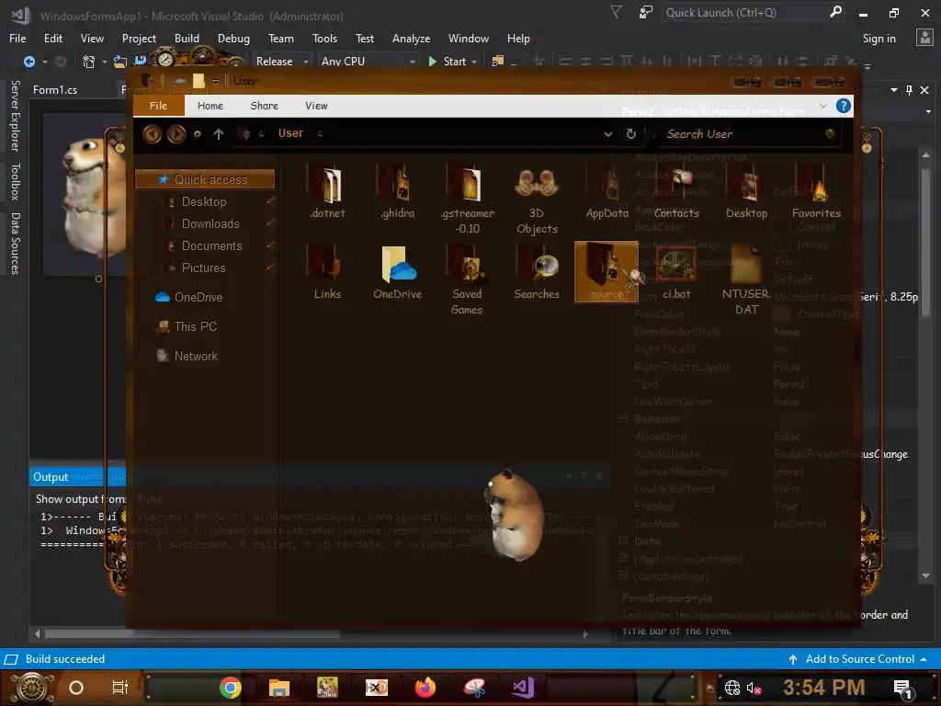The image size is (941, 706).
Task: Open Firefox from the taskbar
Action: click(425, 688)
